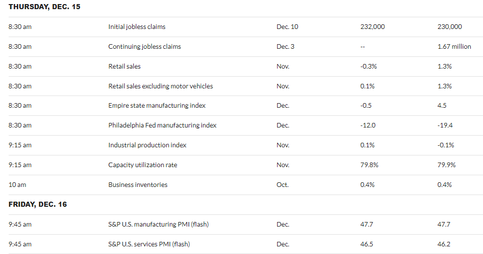The width and height of the screenshot is (483, 254).
Task: Click the 'Oct.' period for Business inventories
Action: 283,185
